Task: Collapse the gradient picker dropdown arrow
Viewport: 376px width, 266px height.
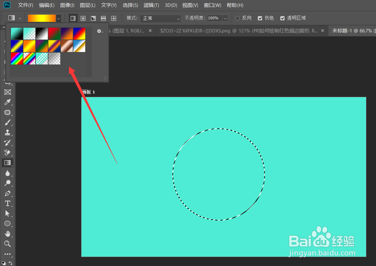Action: click(59, 18)
